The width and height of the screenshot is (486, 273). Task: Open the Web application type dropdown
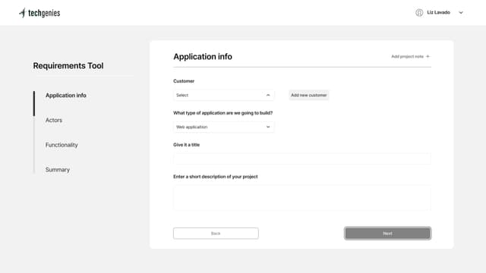pyautogui.click(x=223, y=127)
